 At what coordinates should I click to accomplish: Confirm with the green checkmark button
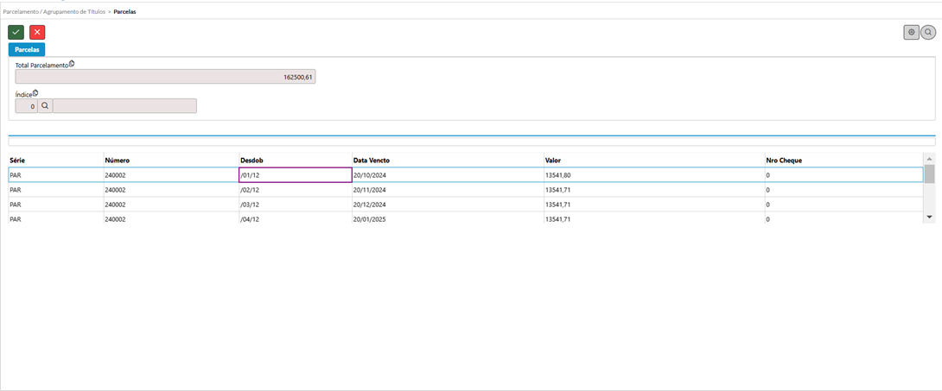click(16, 33)
